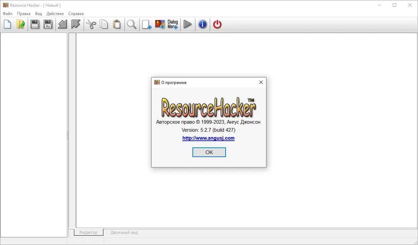Maximize the Resource Hacker window
The width and height of the screenshot is (418, 245).
395,5
